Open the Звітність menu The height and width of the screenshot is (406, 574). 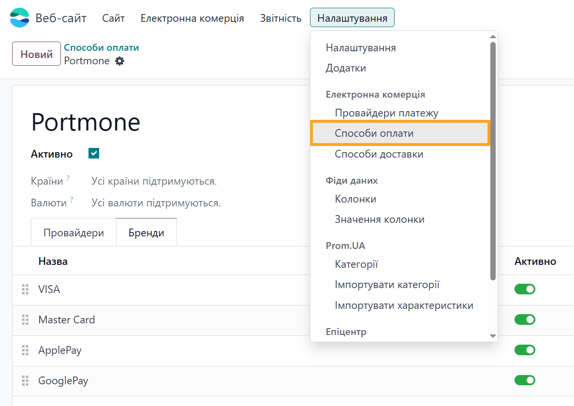click(280, 18)
